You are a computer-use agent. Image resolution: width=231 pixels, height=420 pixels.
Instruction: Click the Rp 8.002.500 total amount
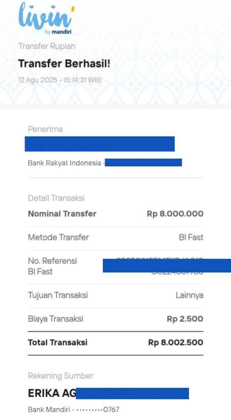pyautogui.click(x=175, y=342)
